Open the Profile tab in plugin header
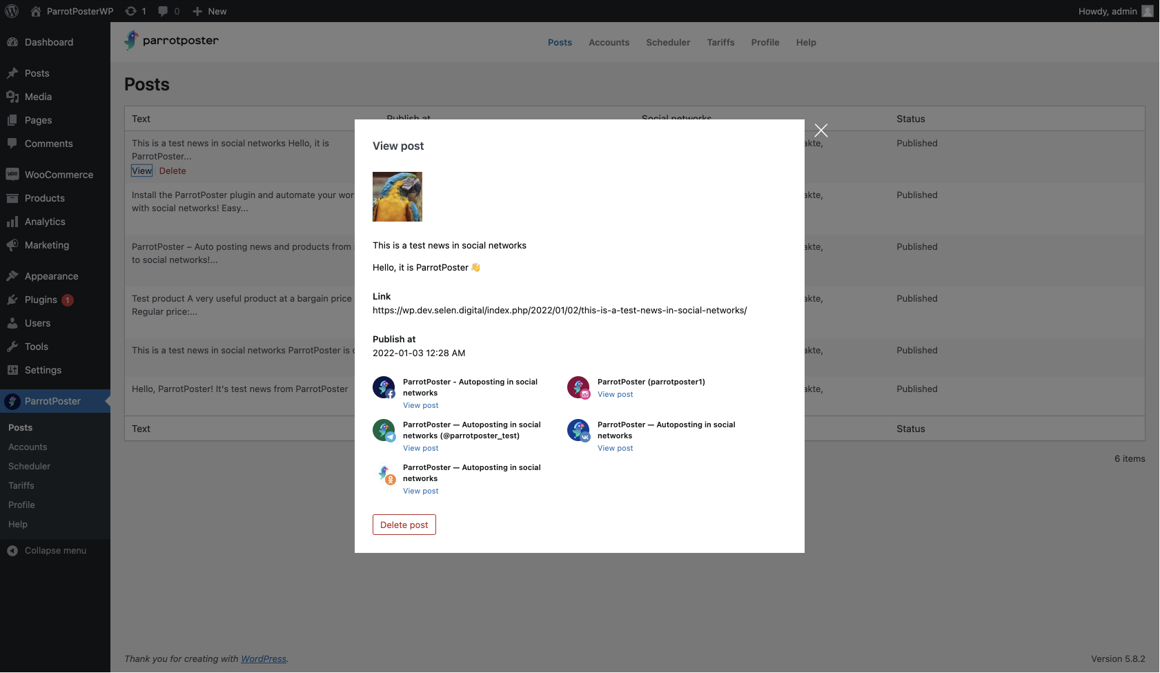 coord(765,42)
